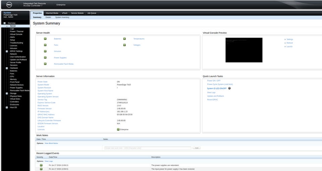The image size is (322, 171).
Task: Click the virtual console preview thumbnail
Action: tap(244, 50)
